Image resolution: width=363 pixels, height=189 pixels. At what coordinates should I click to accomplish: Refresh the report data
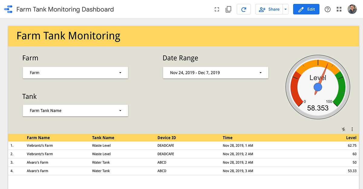[x=244, y=9]
